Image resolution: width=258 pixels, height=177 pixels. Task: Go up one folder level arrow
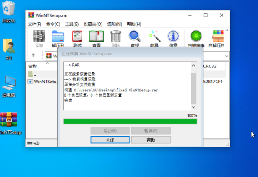click(x=33, y=55)
